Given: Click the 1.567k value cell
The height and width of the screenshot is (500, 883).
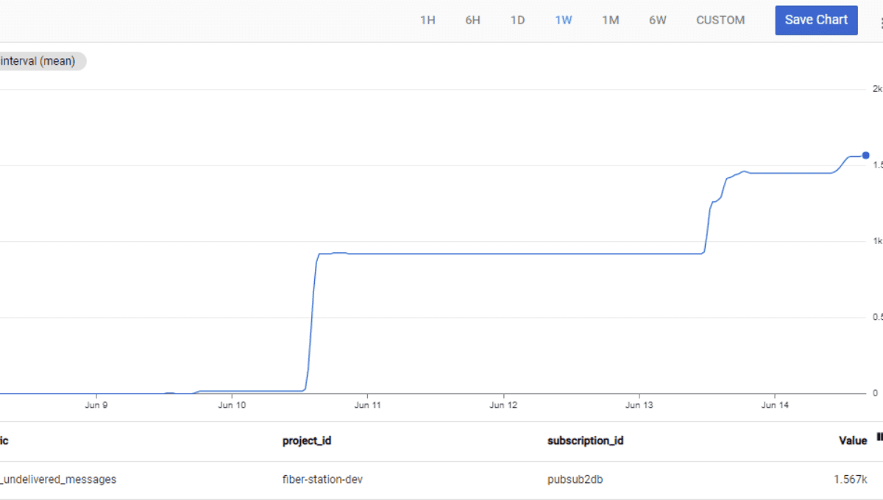Looking at the screenshot, I should 851,479.
